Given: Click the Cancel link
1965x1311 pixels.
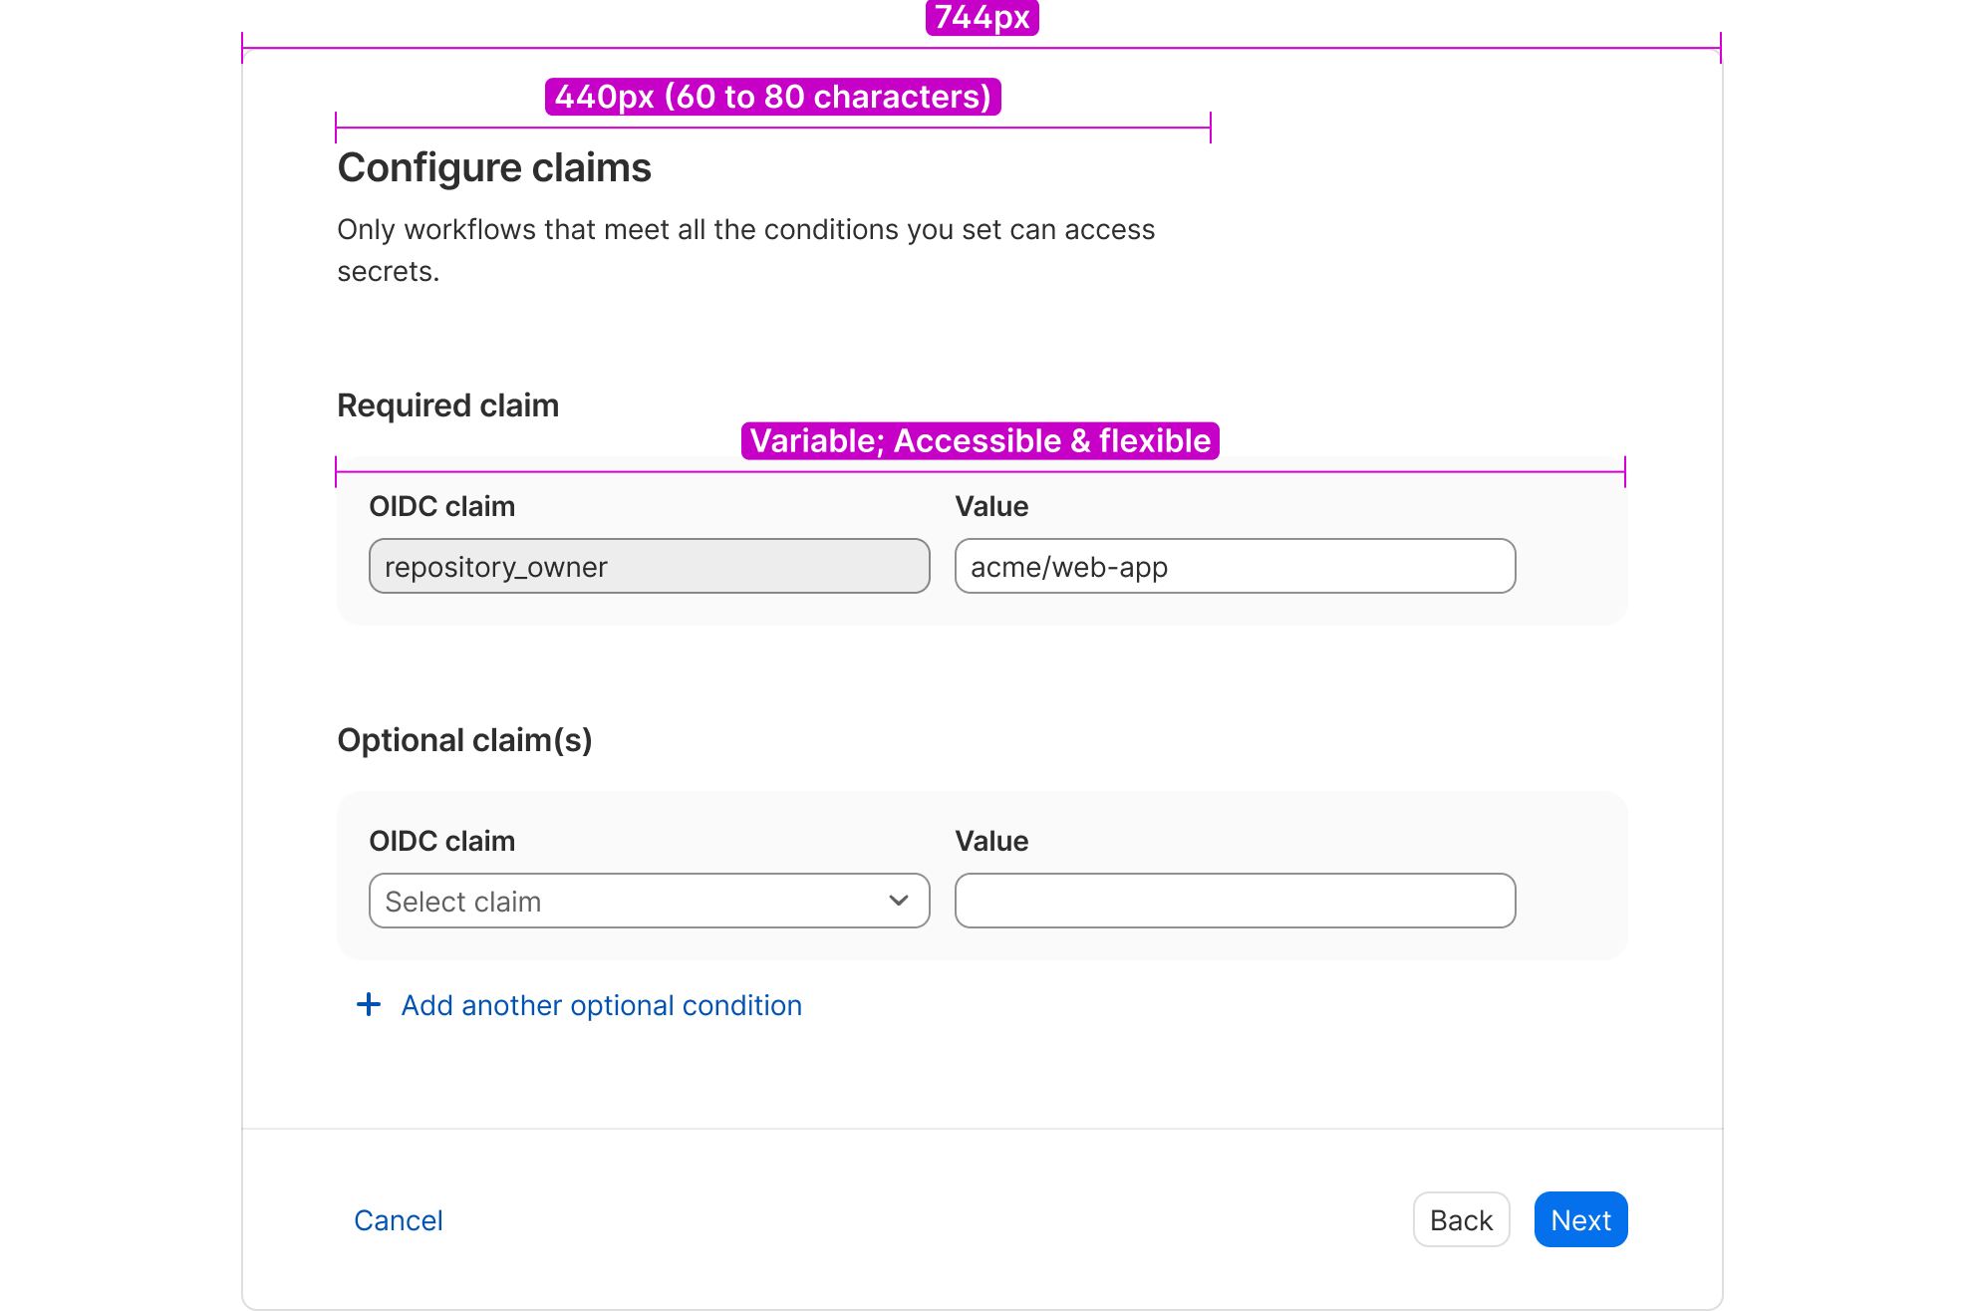Looking at the screenshot, I should (398, 1220).
